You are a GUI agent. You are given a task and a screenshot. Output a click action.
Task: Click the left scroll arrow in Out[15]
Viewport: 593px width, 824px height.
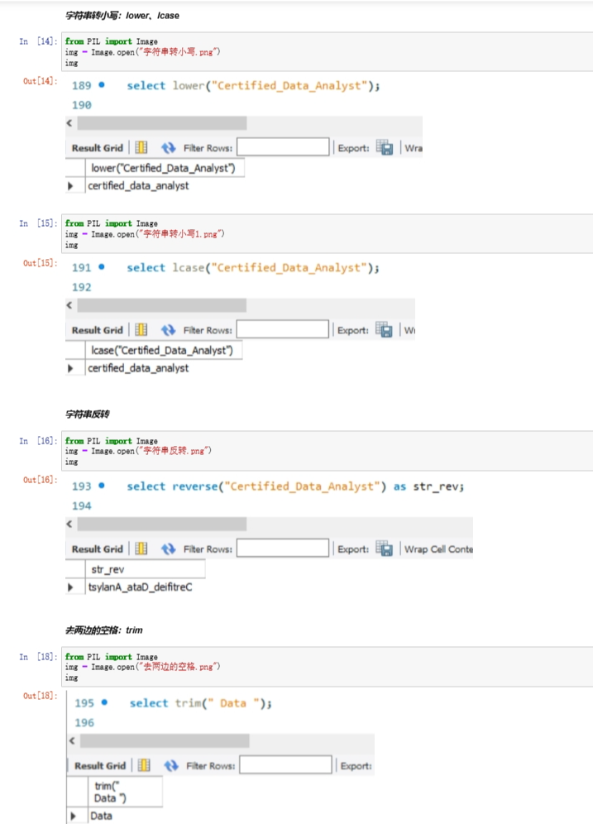point(69,305)
